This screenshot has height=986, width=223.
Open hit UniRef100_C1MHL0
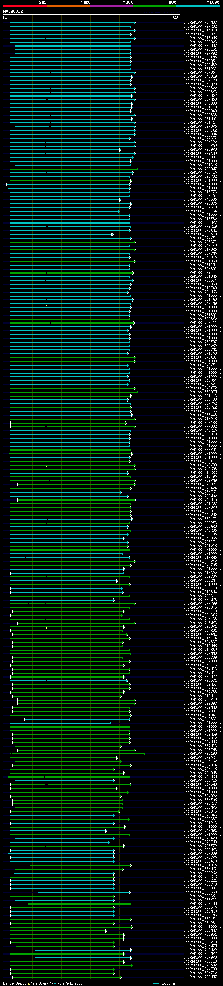tap(200, 30)
